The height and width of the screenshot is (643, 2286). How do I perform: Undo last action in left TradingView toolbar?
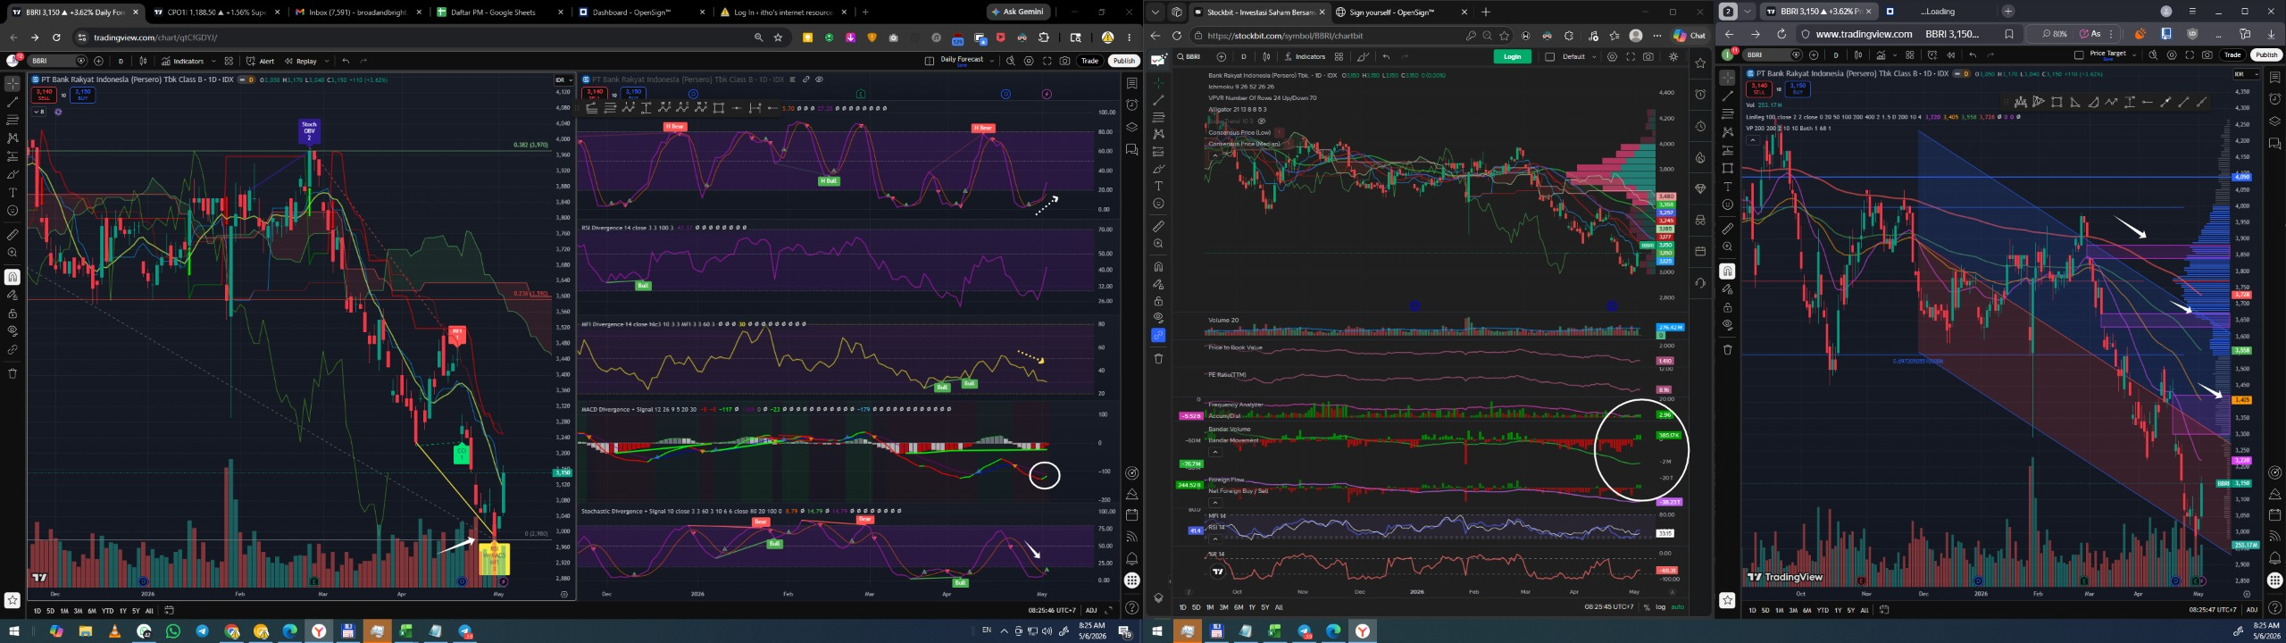pos(346,61)
